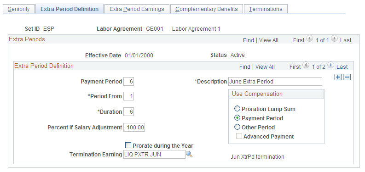Open the Complementary Benefits tab

(x=207, y=9)
